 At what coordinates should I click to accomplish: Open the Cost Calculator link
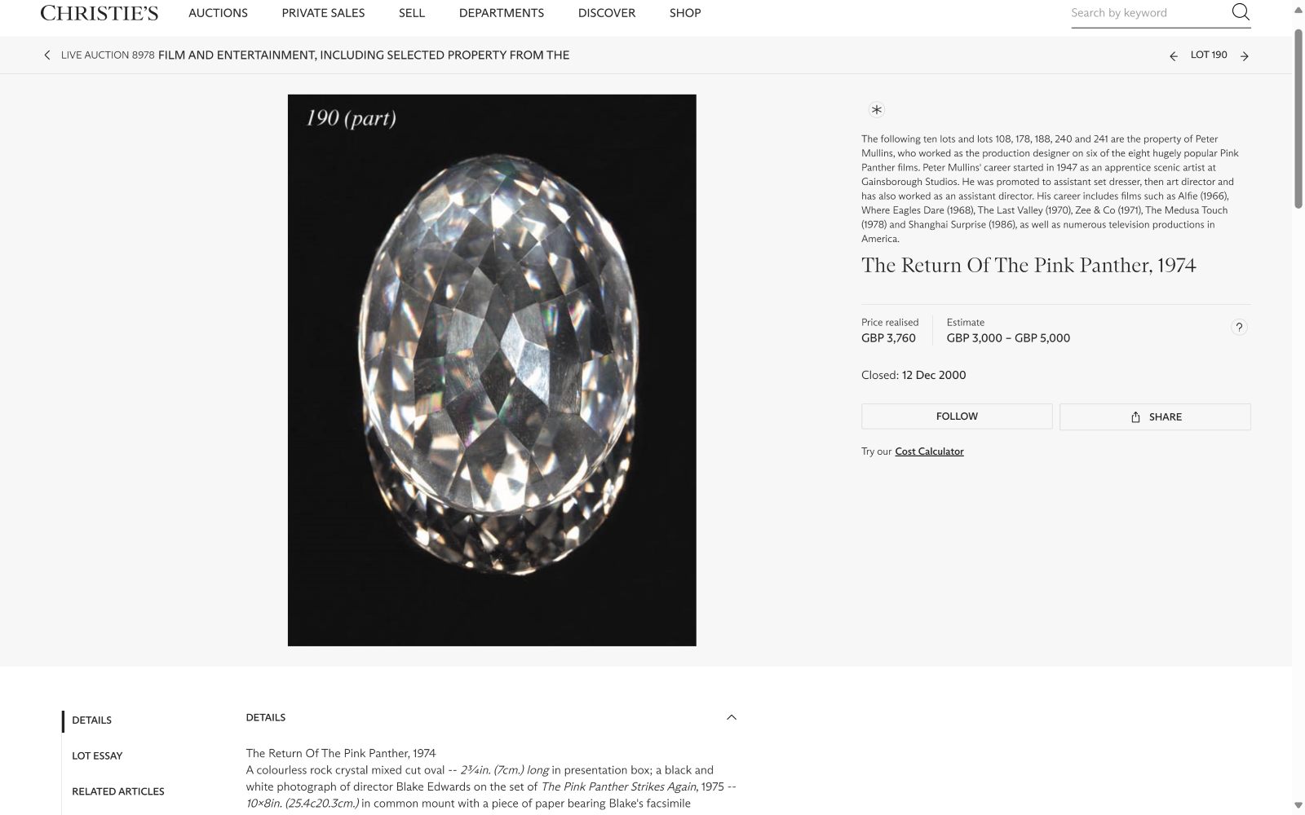929,452
